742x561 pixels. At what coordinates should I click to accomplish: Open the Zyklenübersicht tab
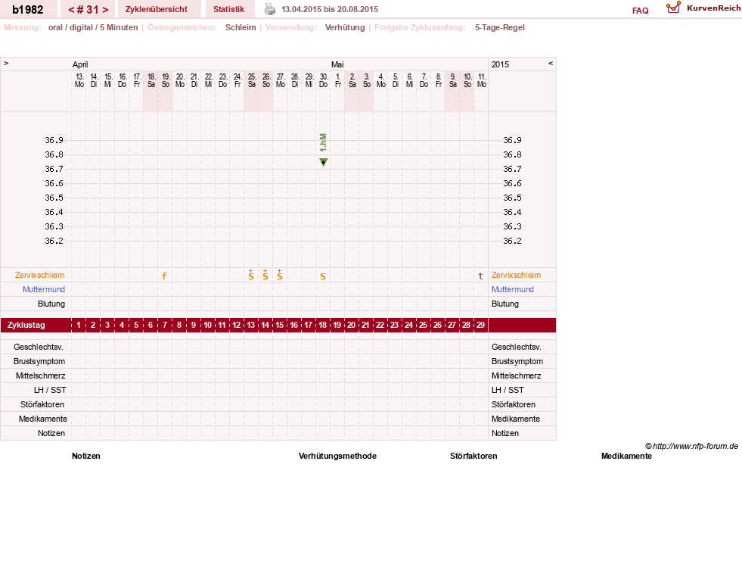(x=156, y=9)
